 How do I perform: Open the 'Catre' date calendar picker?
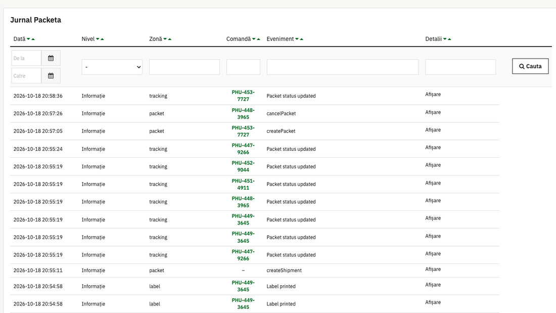click(x=51, y=75)
